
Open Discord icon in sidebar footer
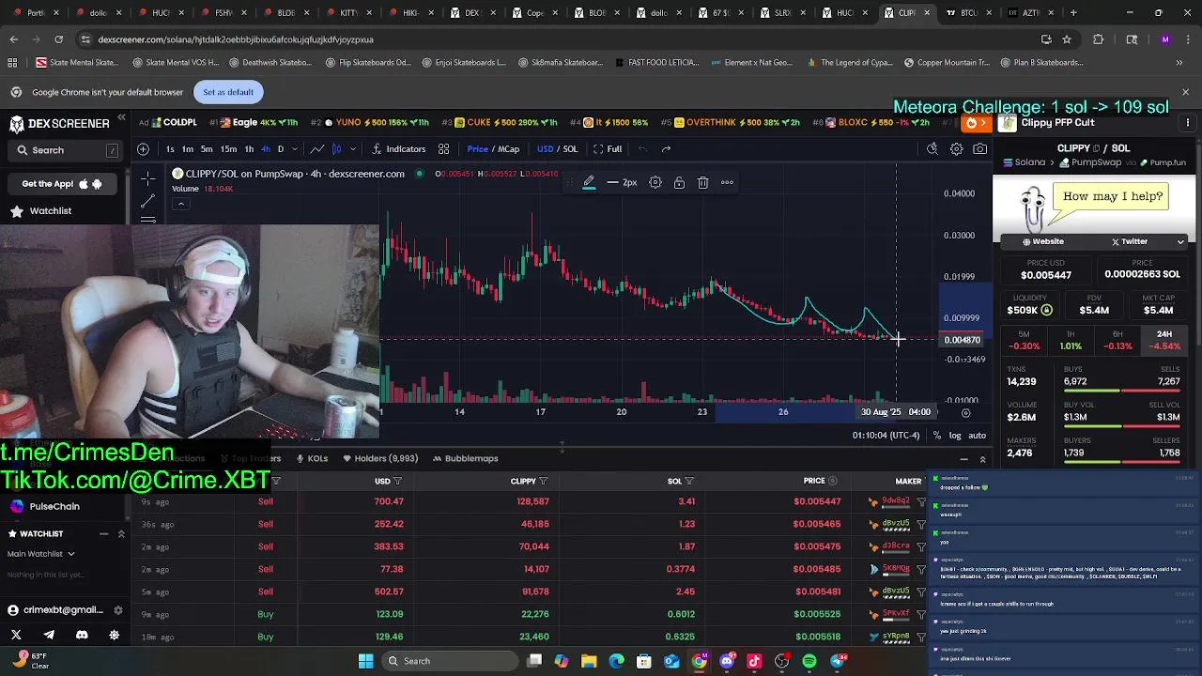(82, 635)
